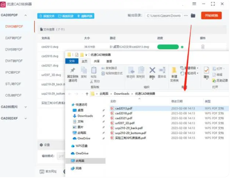This screenshot has width=236, height=186.
Task: Click the Clear List button
Action: (x=85, y=16)
